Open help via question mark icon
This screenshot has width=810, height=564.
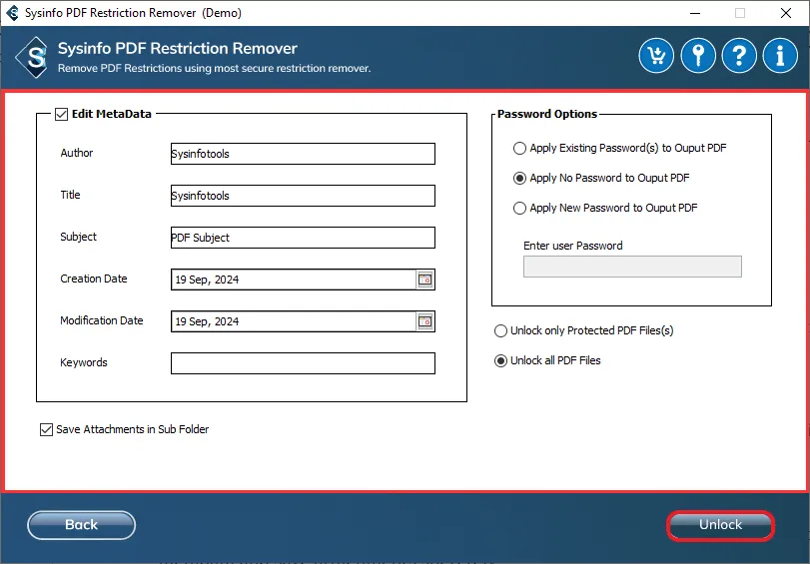point(739,56)
